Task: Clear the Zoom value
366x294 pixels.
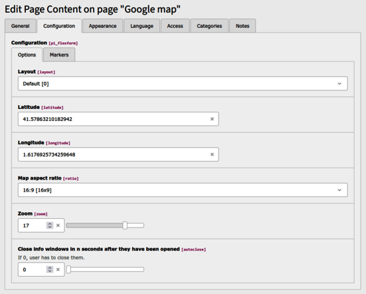Action: point(58,225)
